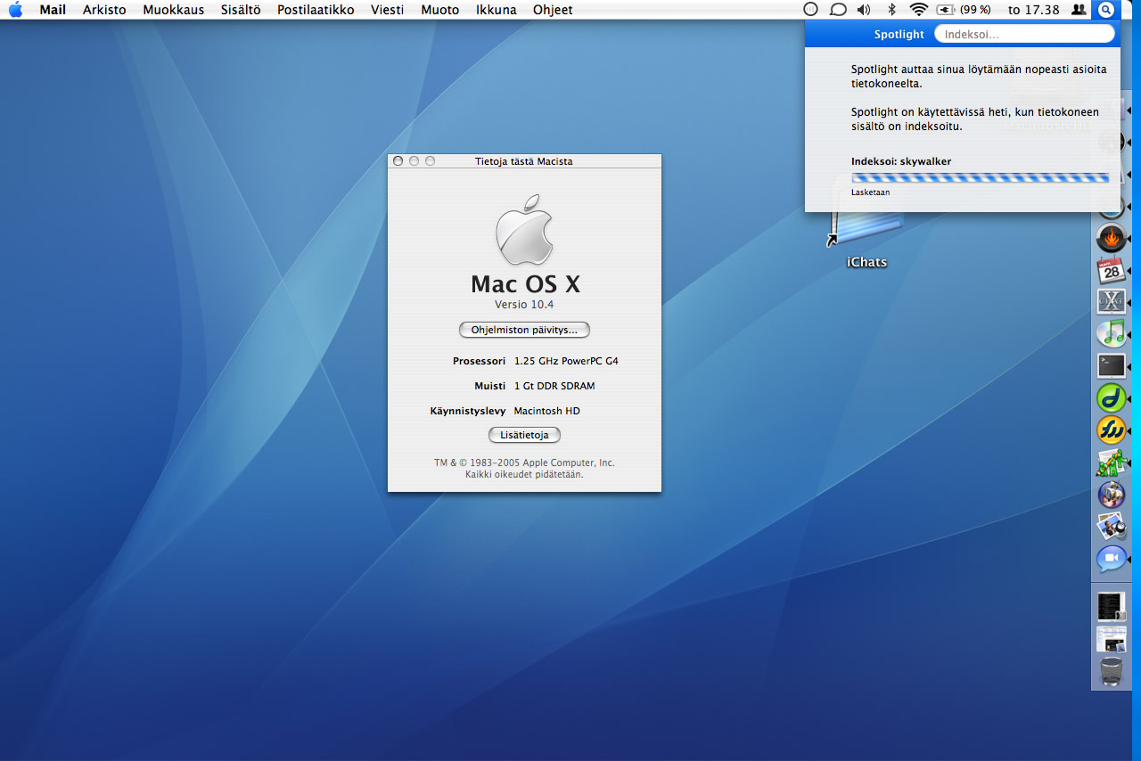The width and height of the screenshot is (1141, 761).
Task: Click the Tietoja tästä Macista title bar
Action: point(524,161)
